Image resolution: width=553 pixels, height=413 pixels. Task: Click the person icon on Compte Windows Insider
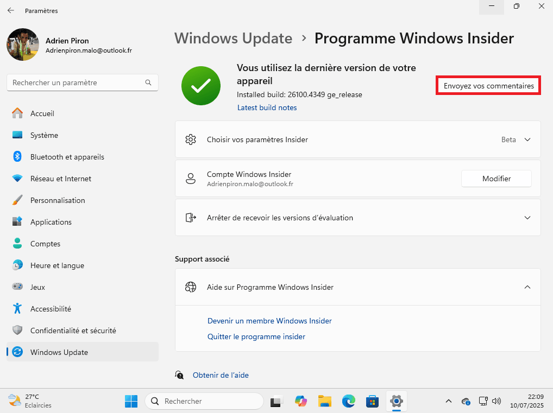click(191, 179)
